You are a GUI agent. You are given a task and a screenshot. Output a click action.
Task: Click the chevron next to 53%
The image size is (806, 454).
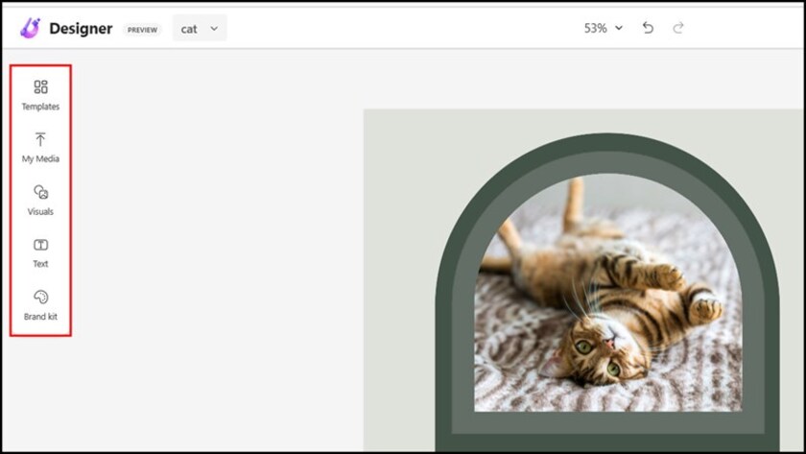tap(619, 28)
